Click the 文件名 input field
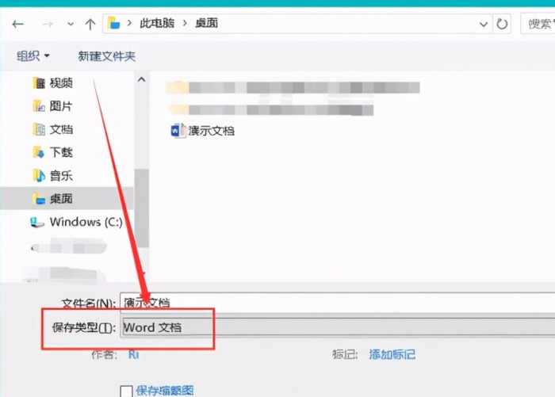555x397 pixels. [337, 303]
